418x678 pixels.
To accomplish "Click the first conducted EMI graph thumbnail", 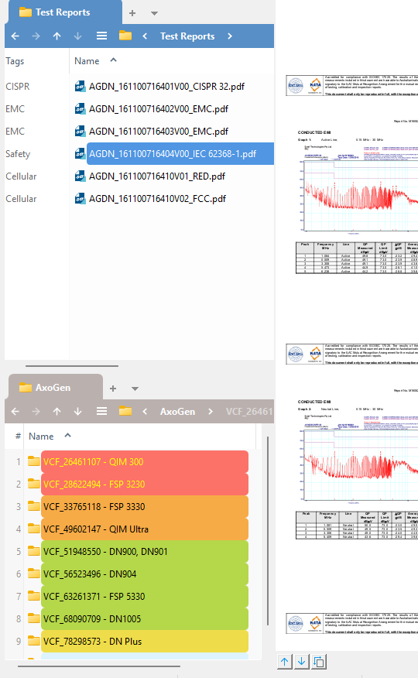I will pos(358,197).
